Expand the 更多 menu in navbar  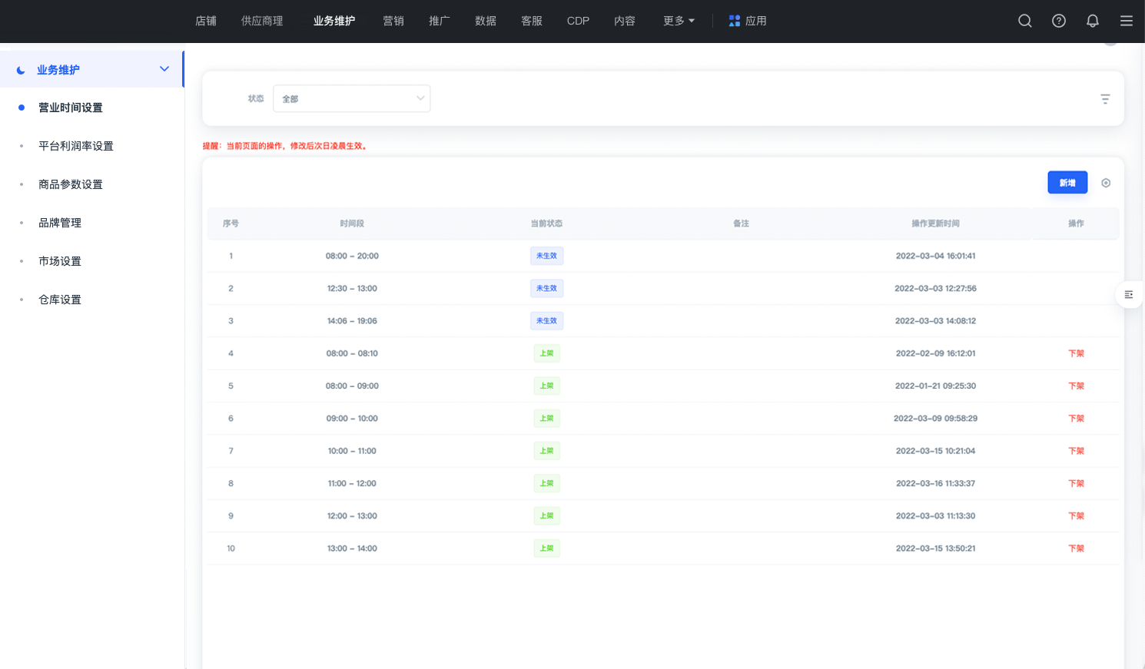coord(678,21)
